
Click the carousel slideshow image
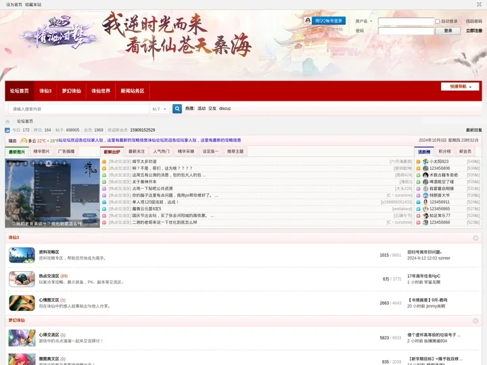52,193
